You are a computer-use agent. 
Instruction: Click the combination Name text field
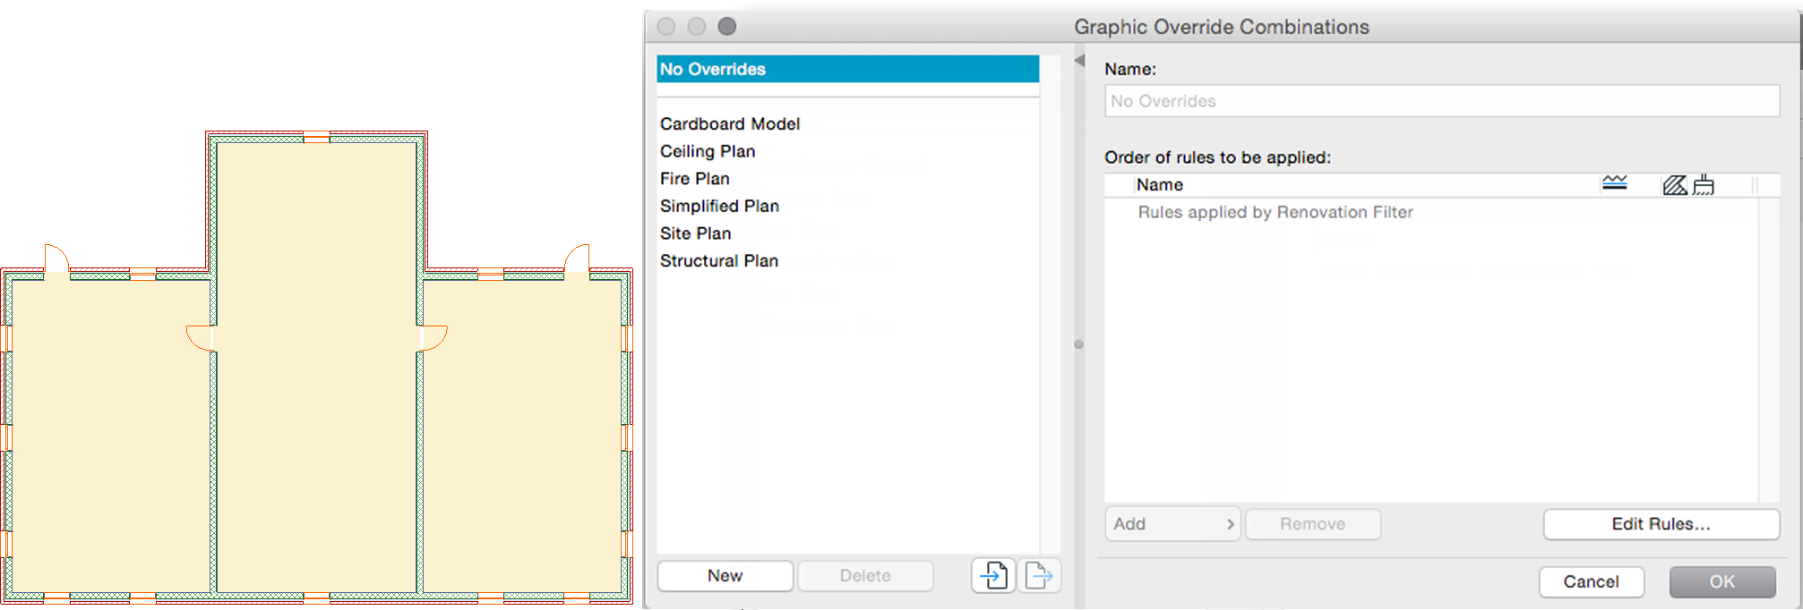pyautogui.click(x=1441, y=101)
